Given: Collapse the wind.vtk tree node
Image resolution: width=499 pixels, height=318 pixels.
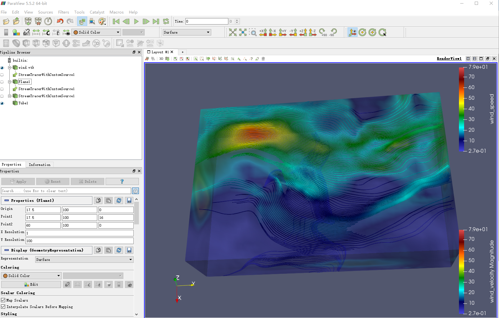Looking at the screenshot, I should [x=10, y=67].
